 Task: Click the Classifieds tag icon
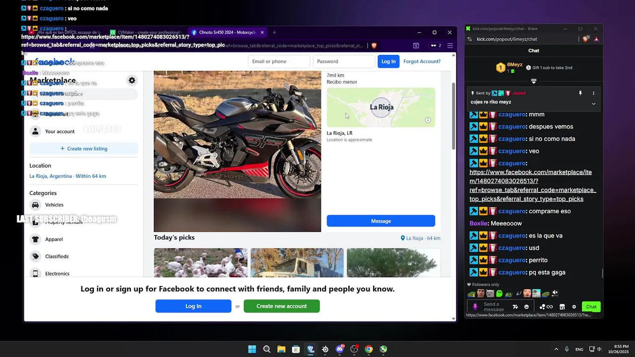point(35,256)
